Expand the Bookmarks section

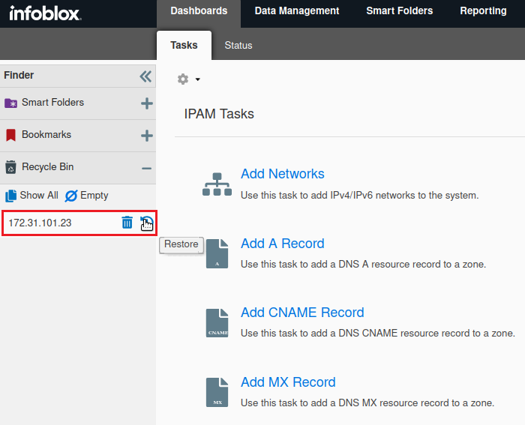[146, 136]
